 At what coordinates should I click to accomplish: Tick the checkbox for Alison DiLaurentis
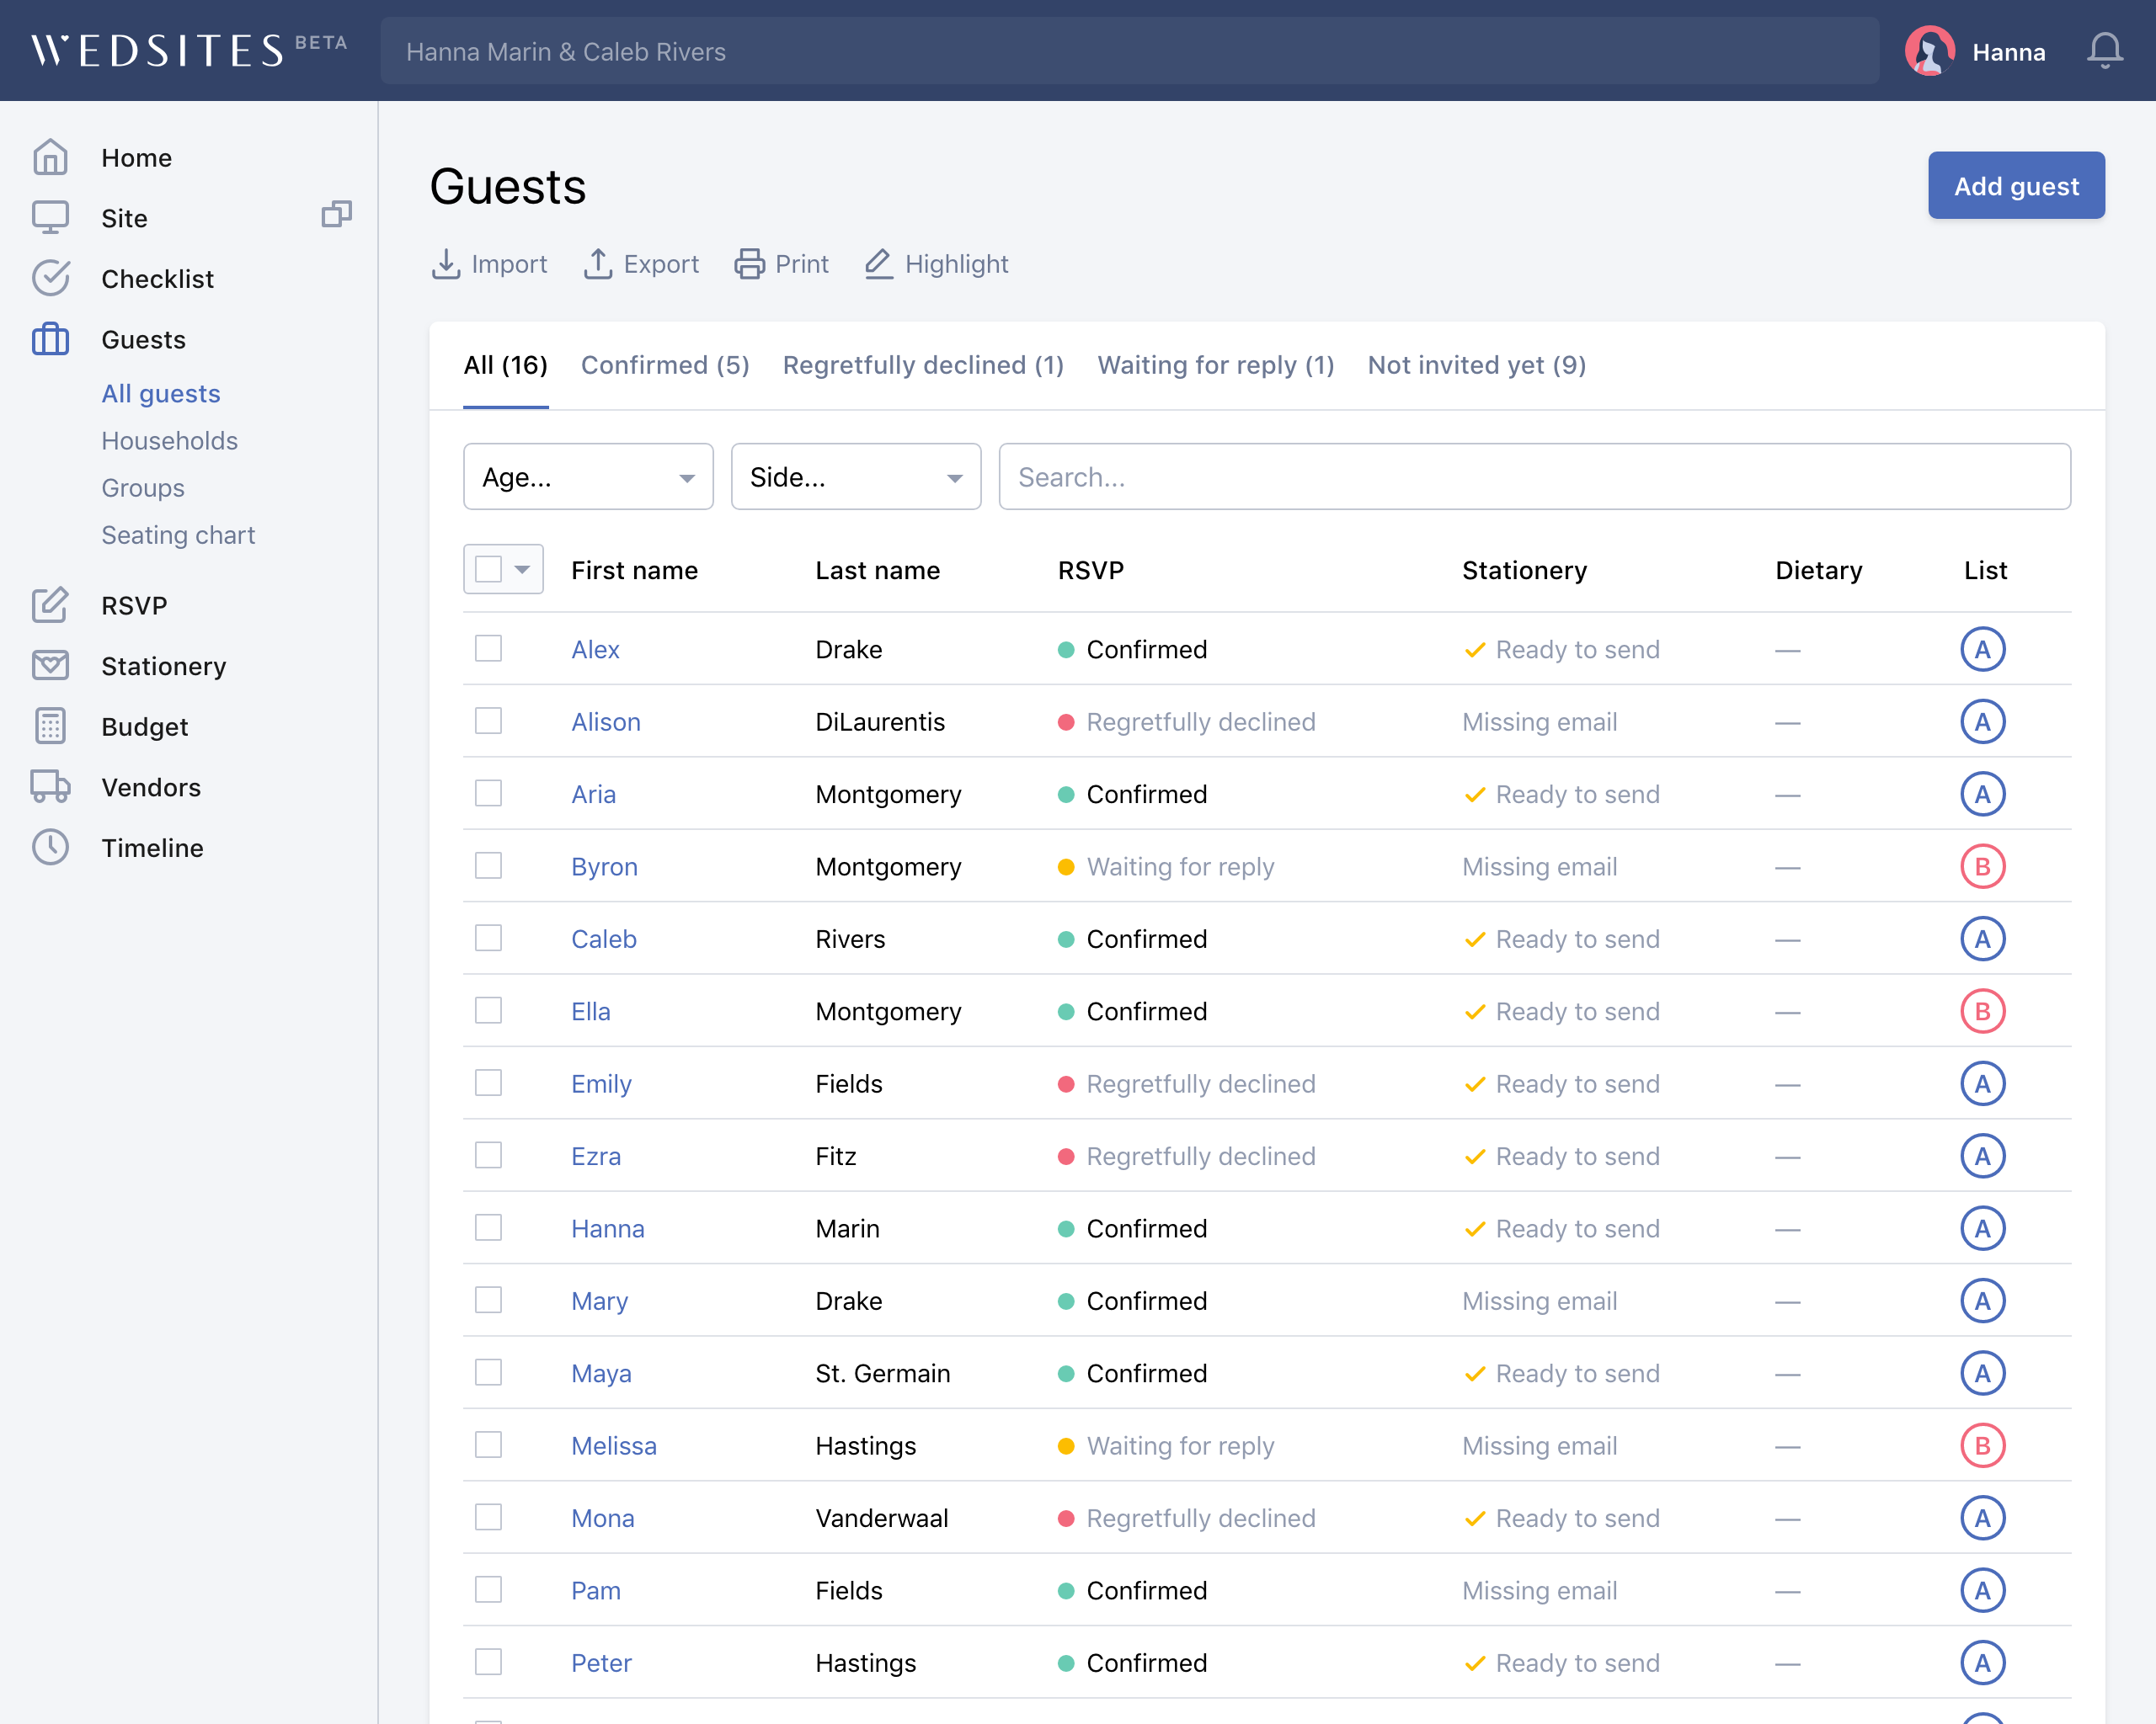pos(488,721)
